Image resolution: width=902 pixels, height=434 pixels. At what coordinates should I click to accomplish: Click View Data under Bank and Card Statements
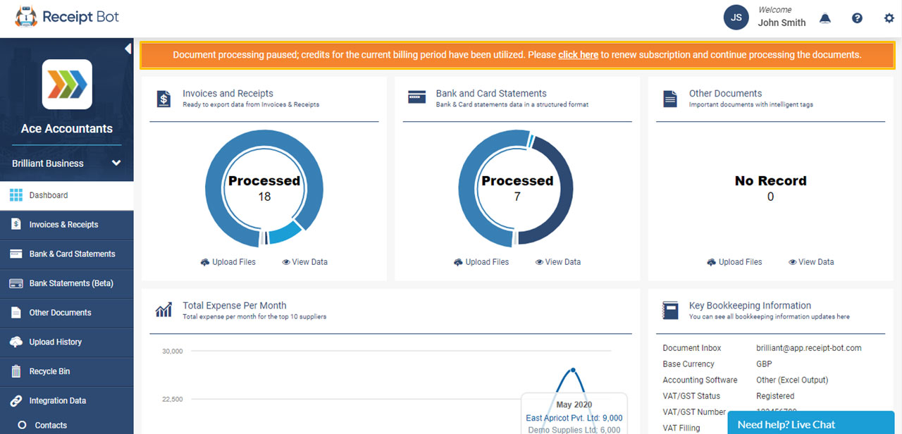(557, 262)
